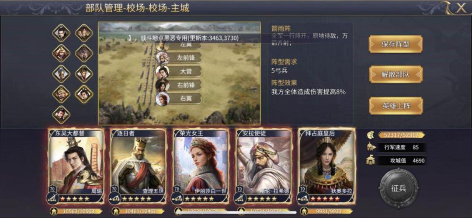The width and height of the screenshot is (472, 218).
Task: Choose the 伊丽莎白一世 hero card
Action: [x=201, y=166]
